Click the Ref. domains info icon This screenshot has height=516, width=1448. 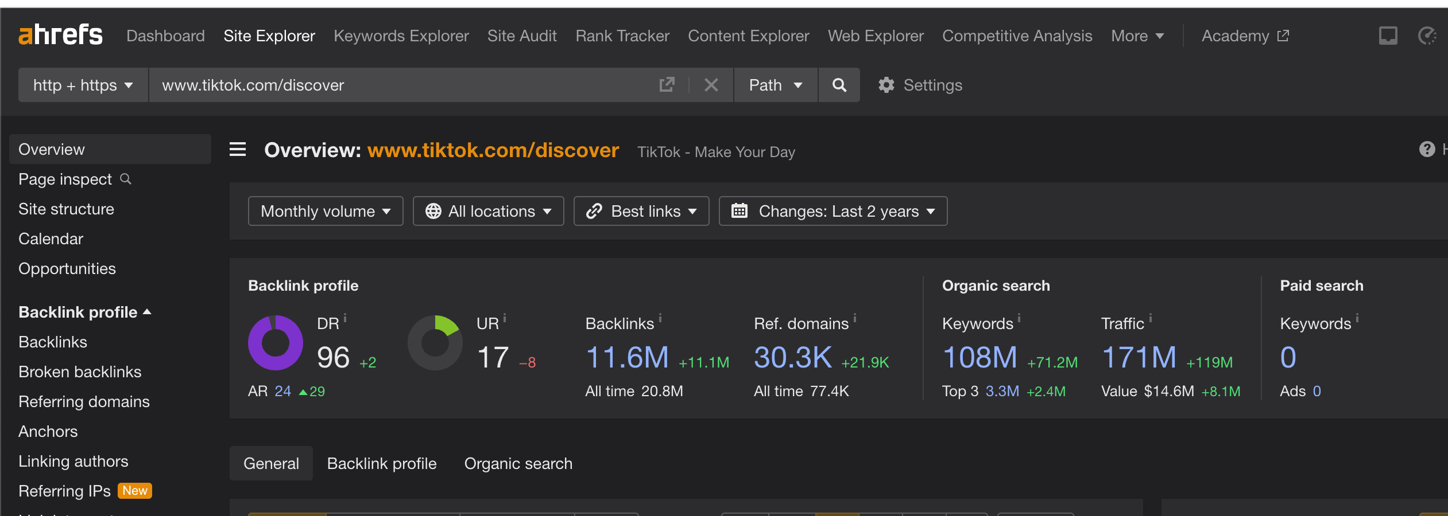[x=855, y=317]
